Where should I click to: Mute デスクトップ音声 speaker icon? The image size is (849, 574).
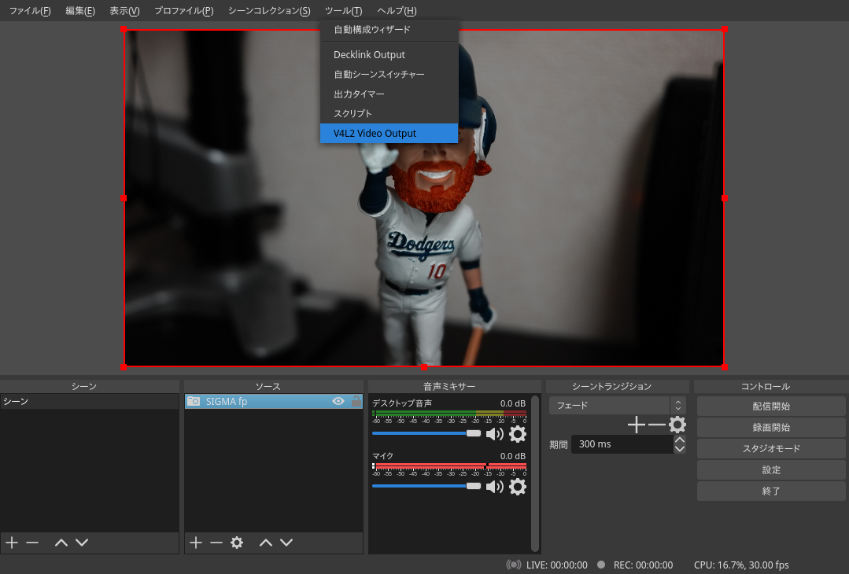(494, 434)
